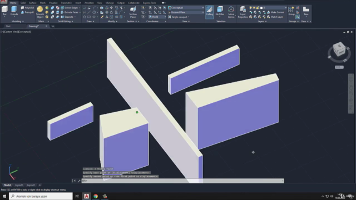356x200 pixels.
Task: Select the Move Gizmo tool
Action: [231, 12]
